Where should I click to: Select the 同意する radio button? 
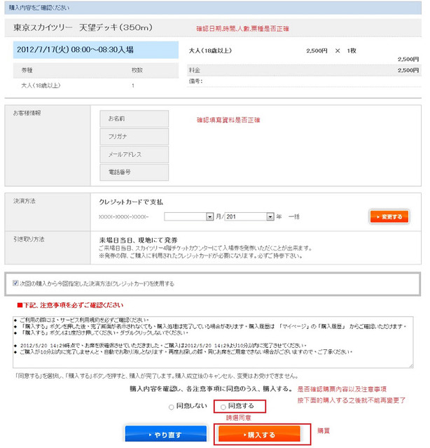[x=223, y=407]
